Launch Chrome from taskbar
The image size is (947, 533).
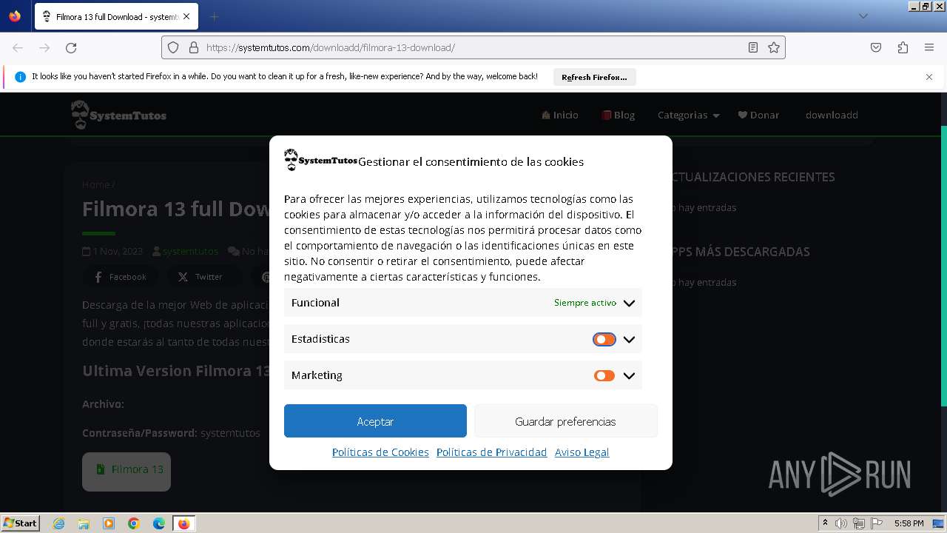click(x=134, y=523)
